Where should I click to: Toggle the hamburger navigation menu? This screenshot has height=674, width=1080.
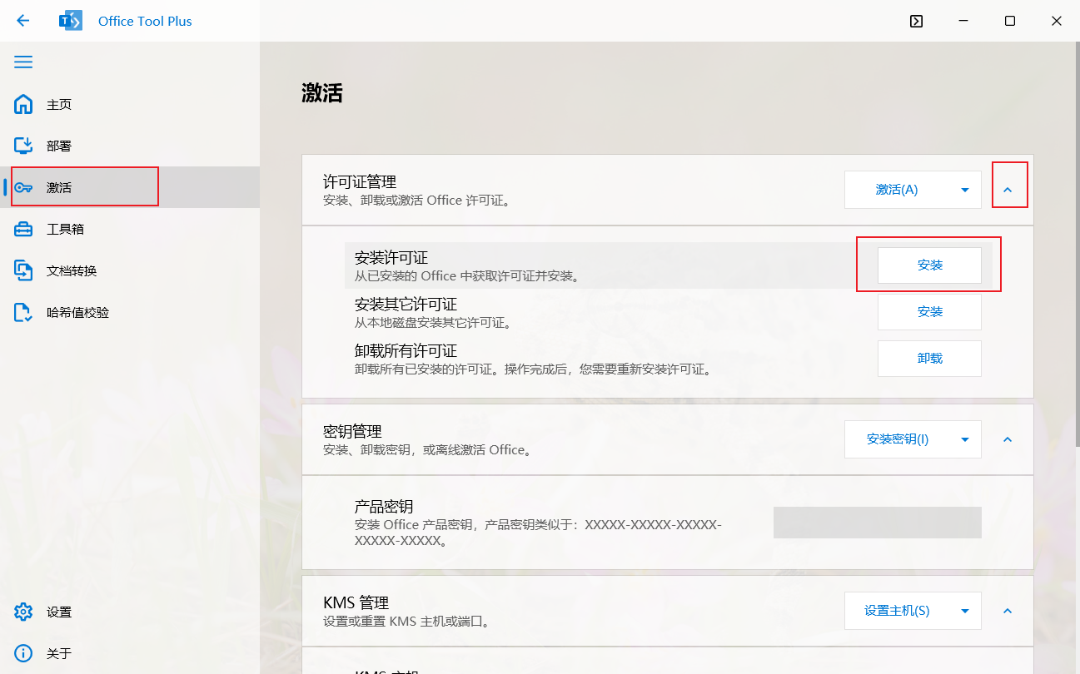point(23,62)
